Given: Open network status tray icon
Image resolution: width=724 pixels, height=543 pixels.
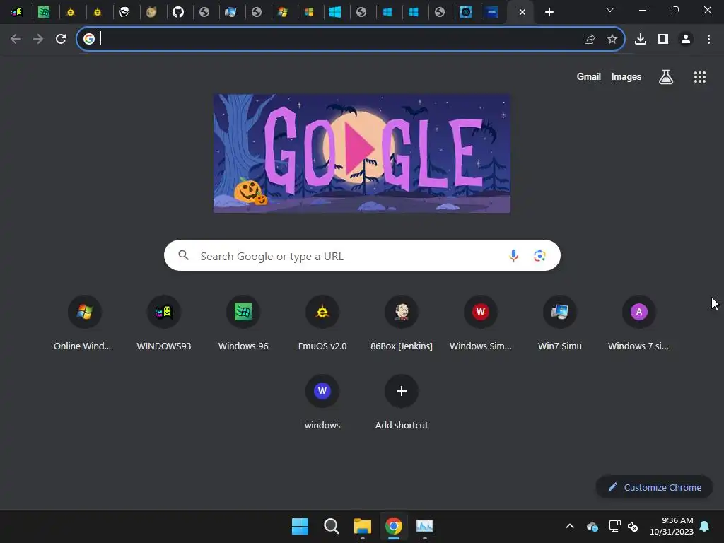Looking at the screenshot, I should pyautogui.click(x=614, y=526).
